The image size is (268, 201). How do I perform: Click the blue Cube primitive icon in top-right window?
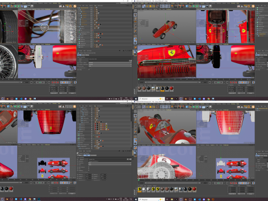click(187, 6)
